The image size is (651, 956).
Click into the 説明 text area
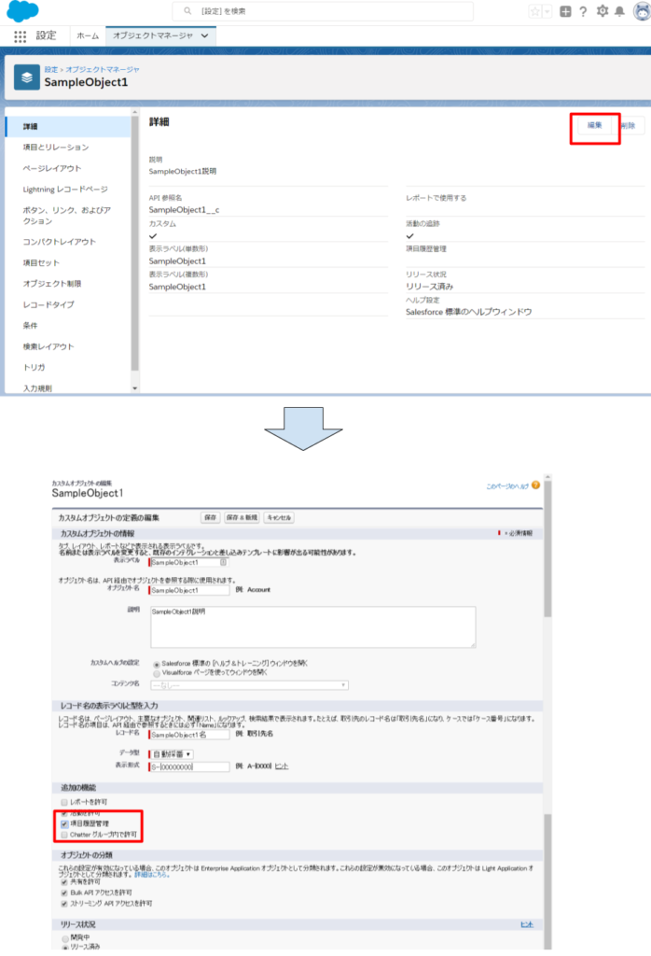tap(313, 626)
